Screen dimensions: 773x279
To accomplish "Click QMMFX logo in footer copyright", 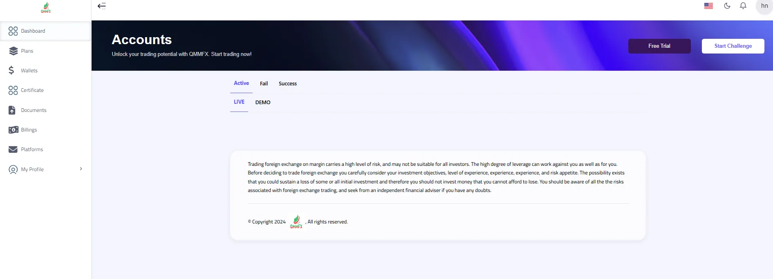I will click(x=296, y=222).
